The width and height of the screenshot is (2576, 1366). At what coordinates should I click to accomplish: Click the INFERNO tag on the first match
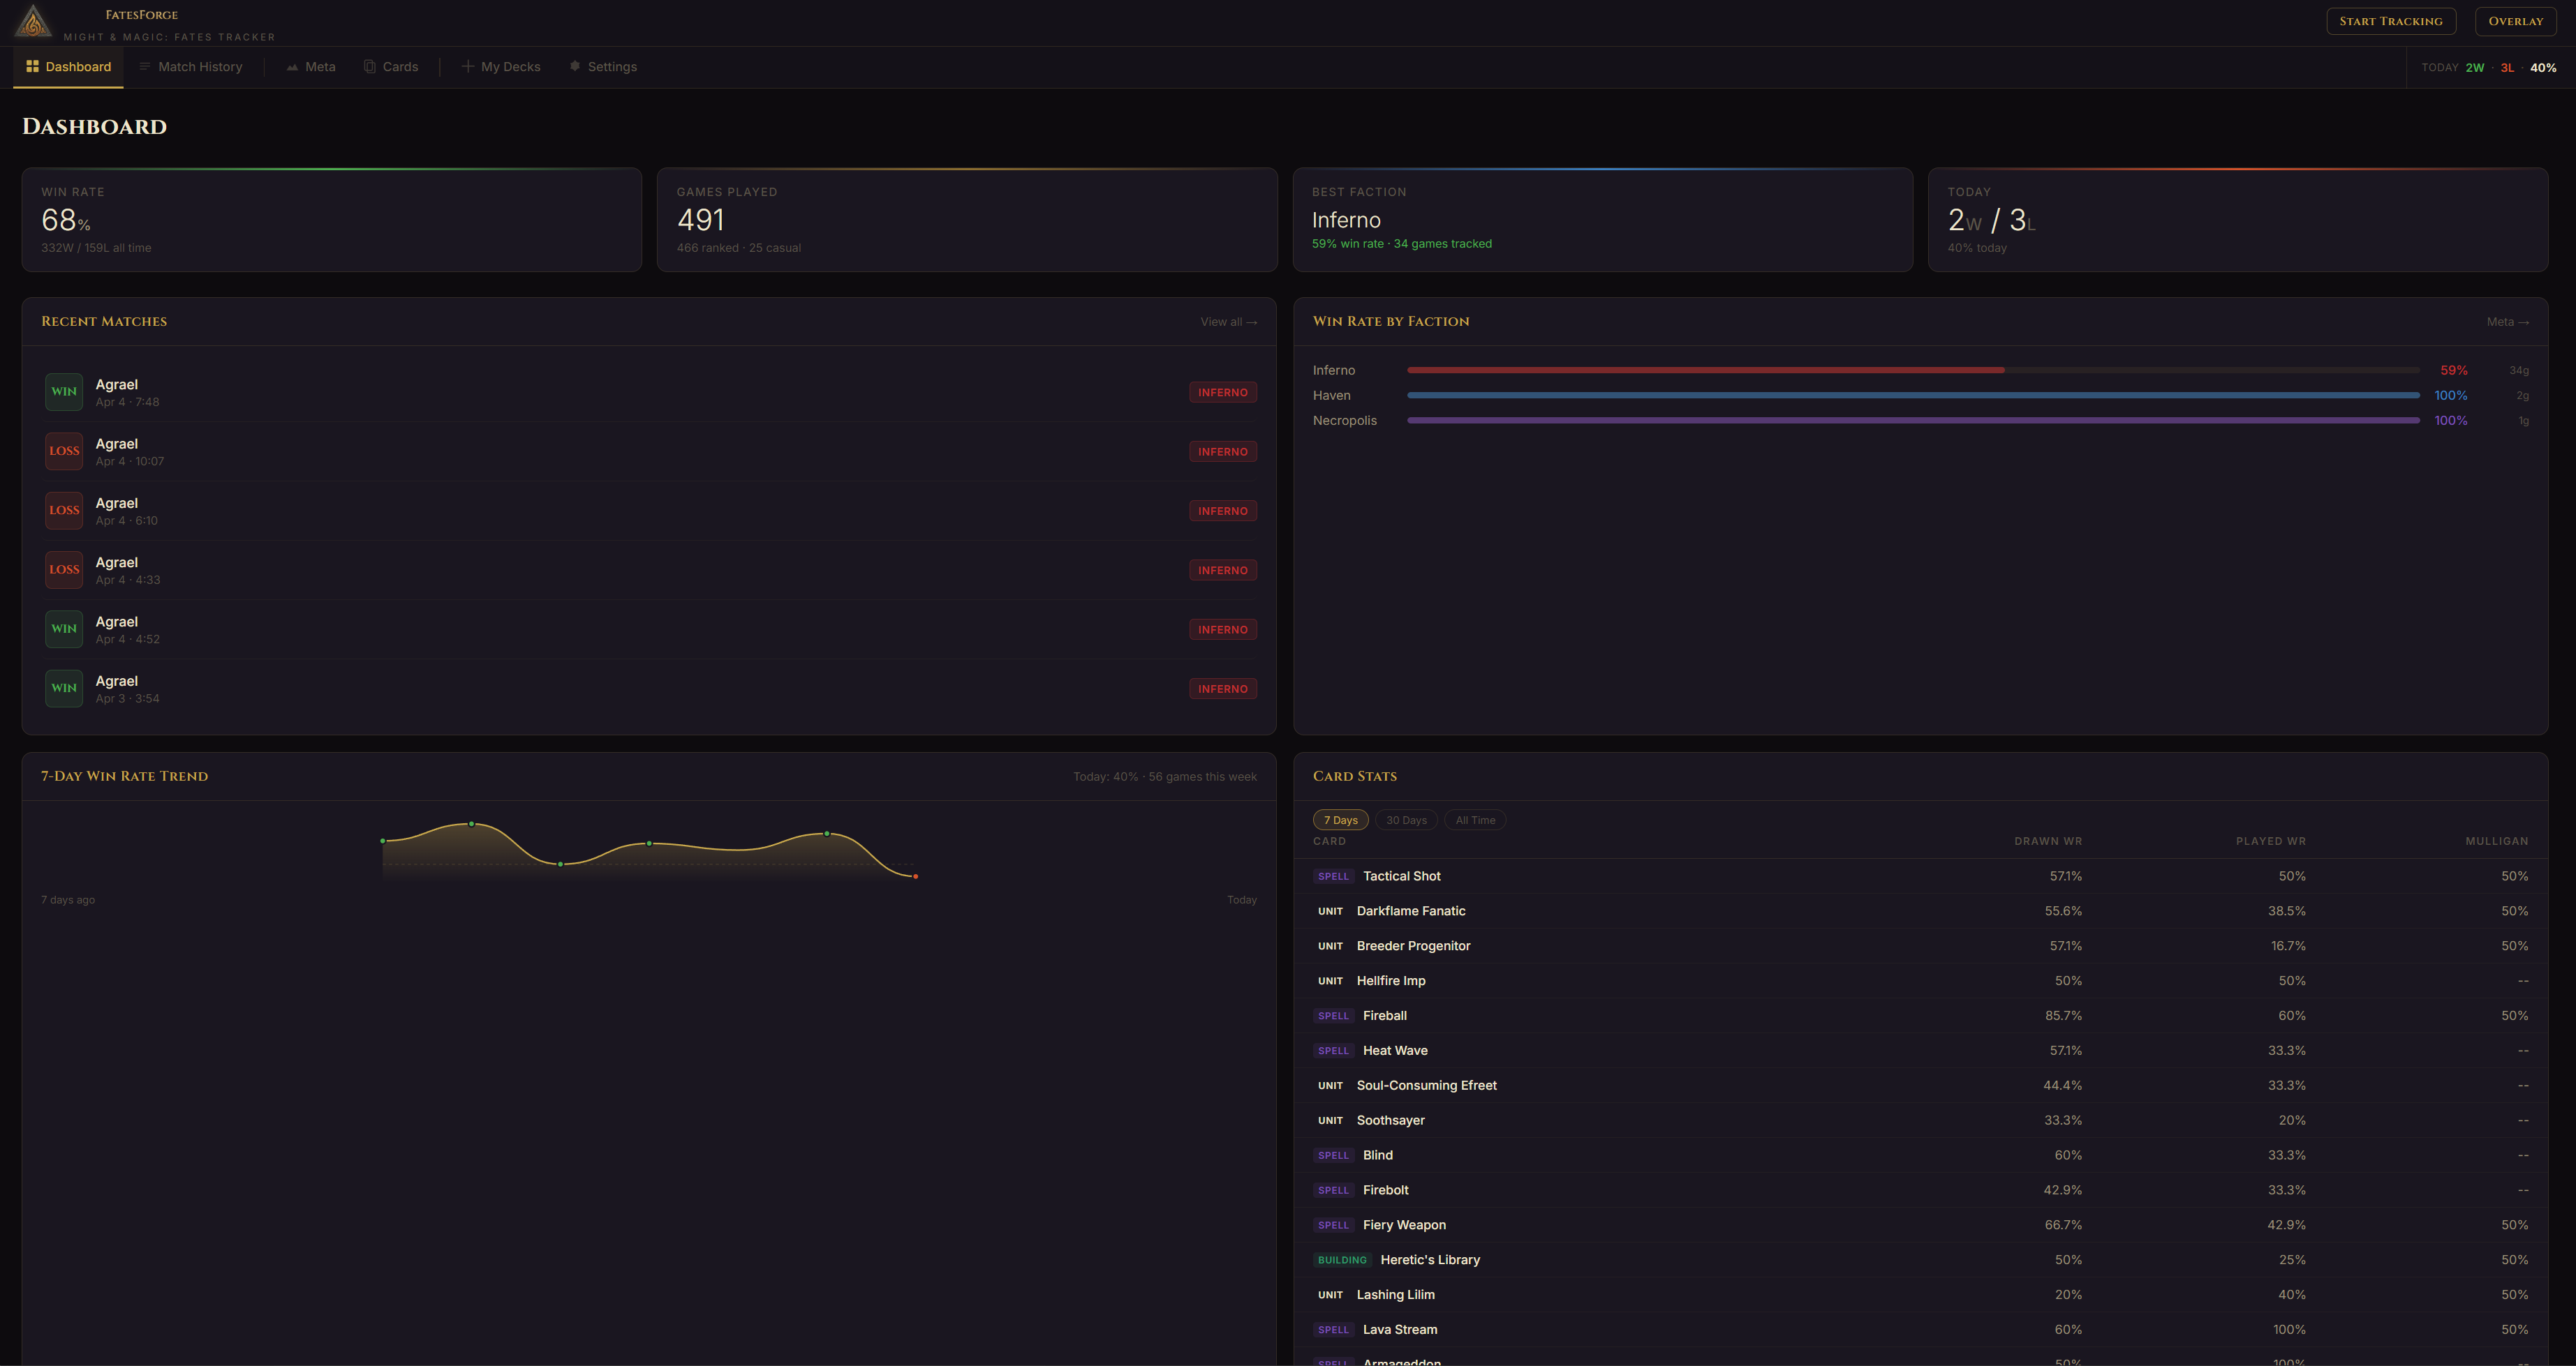coord(1223,391)
